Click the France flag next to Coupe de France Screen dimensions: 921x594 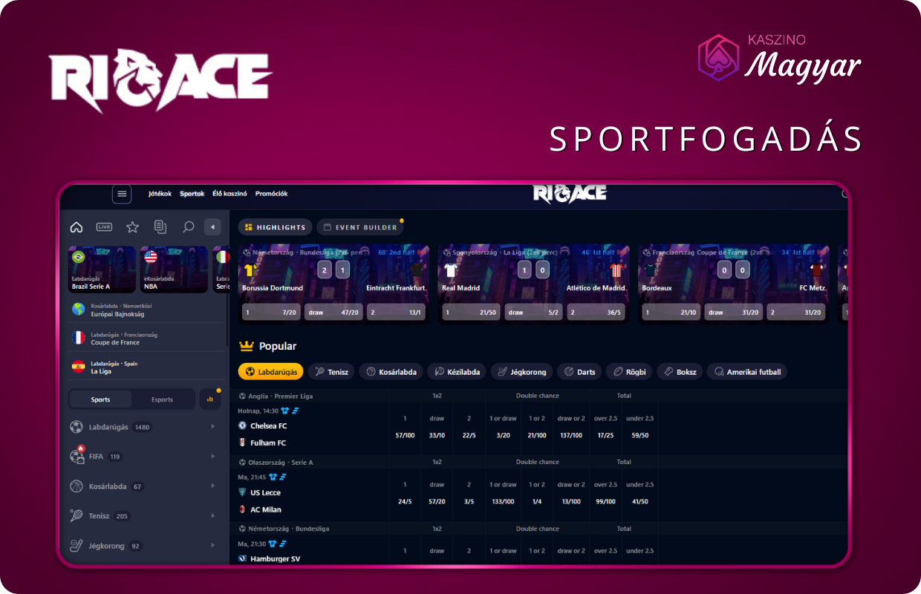pos(79,339)
